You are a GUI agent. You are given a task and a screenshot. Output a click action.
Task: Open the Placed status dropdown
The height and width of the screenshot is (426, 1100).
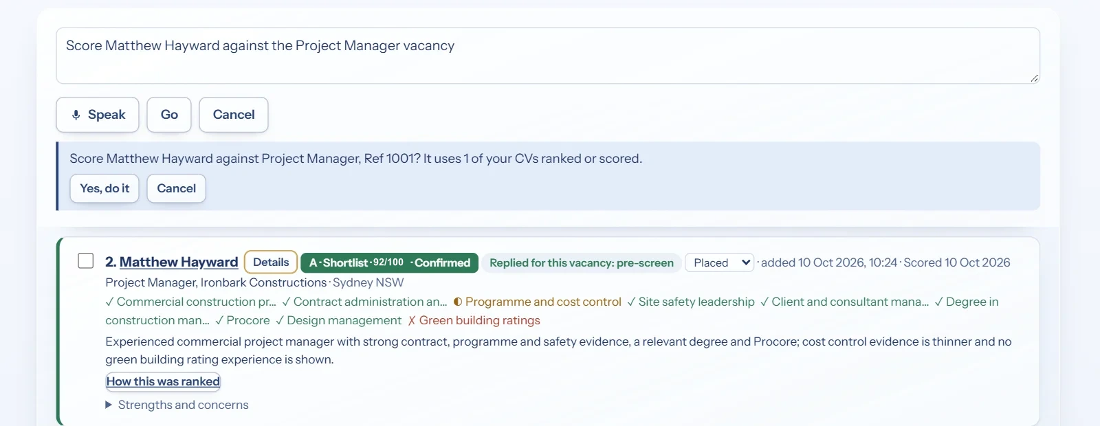pos(719,262)
